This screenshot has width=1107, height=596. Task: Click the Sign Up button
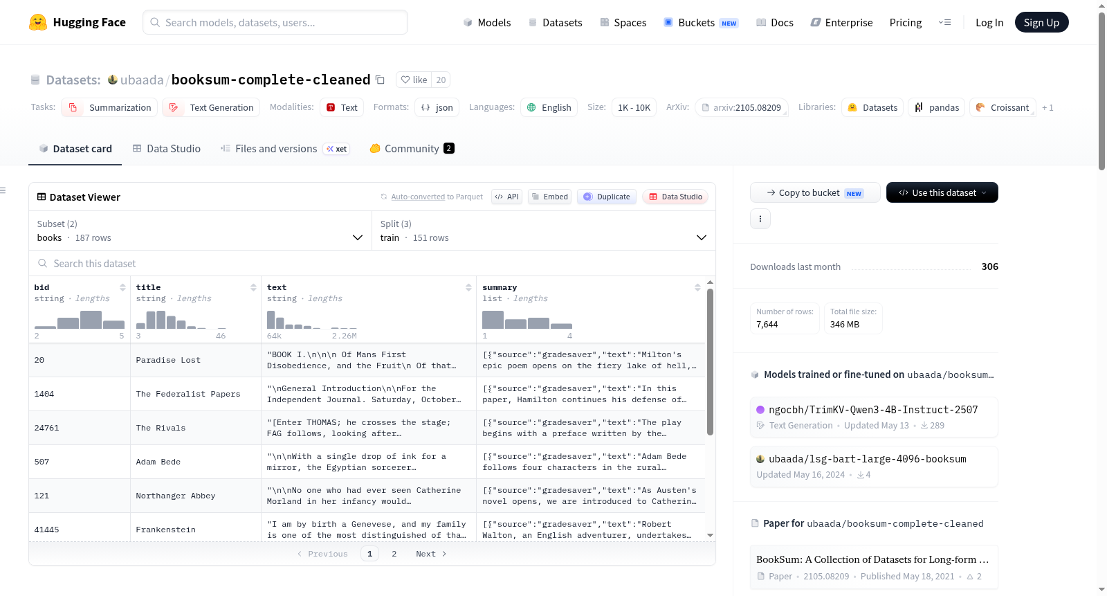(1041, 22)
